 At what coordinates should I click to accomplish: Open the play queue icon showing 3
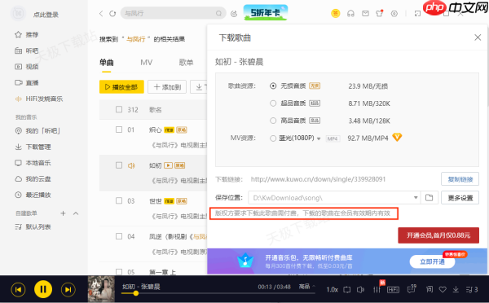(472, 290)
